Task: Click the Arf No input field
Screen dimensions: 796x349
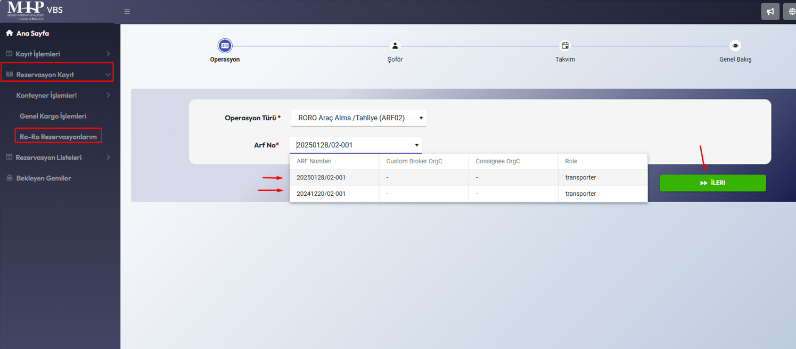Action: tap(351, 145)
